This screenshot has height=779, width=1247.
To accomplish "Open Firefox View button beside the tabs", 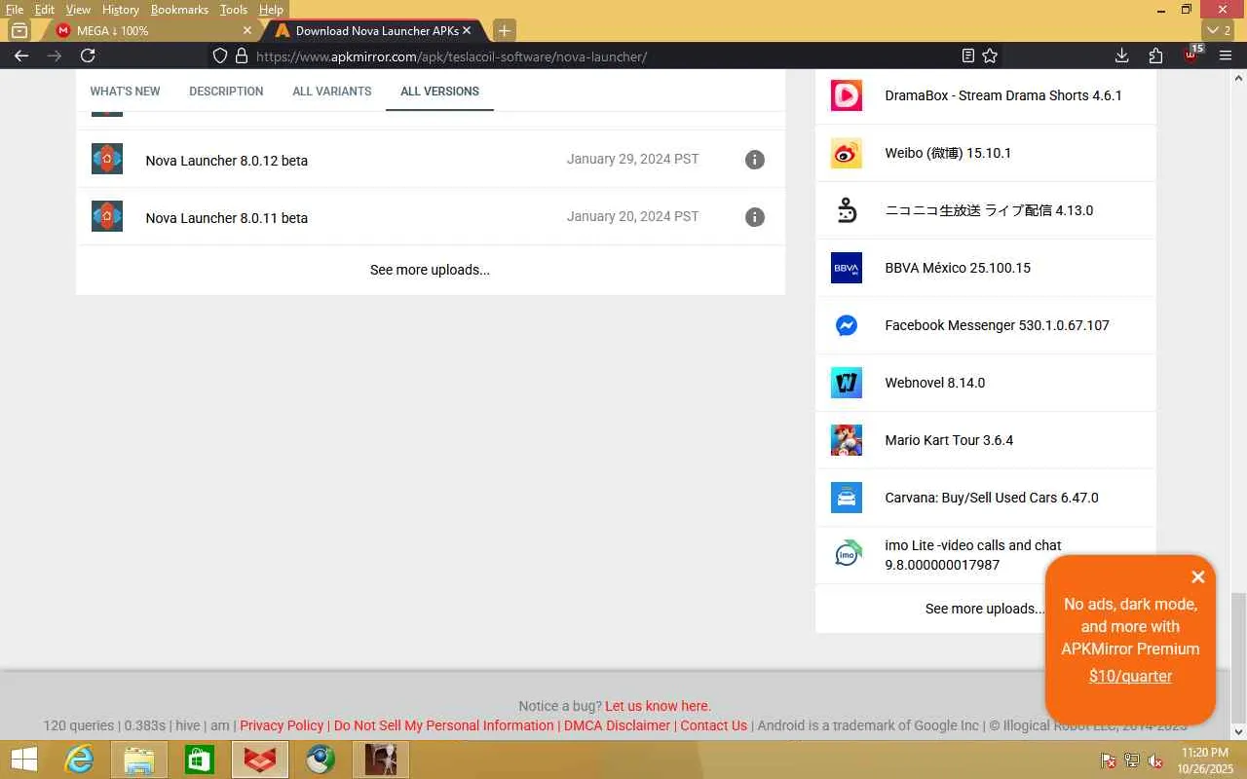I will (x=19, y=30).
